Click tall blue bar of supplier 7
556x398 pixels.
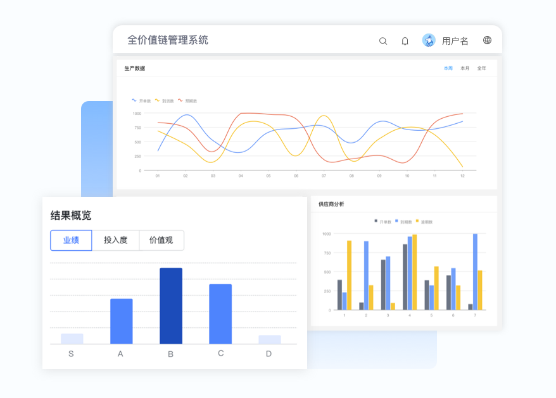point(475,272)
